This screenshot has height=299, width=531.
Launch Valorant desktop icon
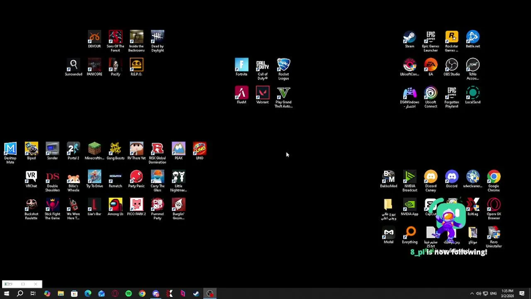pyautogui.click(x=263, y=96)
